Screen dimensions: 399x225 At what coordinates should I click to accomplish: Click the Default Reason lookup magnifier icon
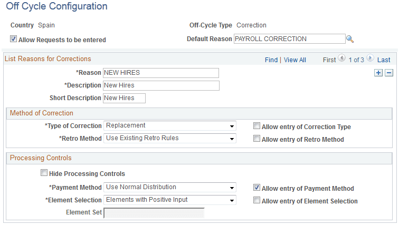[349, 39]
